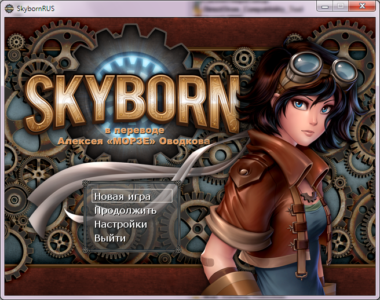Start a new game via Новая игра
Screen dimensions: 380x300
click(x=132, y=196)
